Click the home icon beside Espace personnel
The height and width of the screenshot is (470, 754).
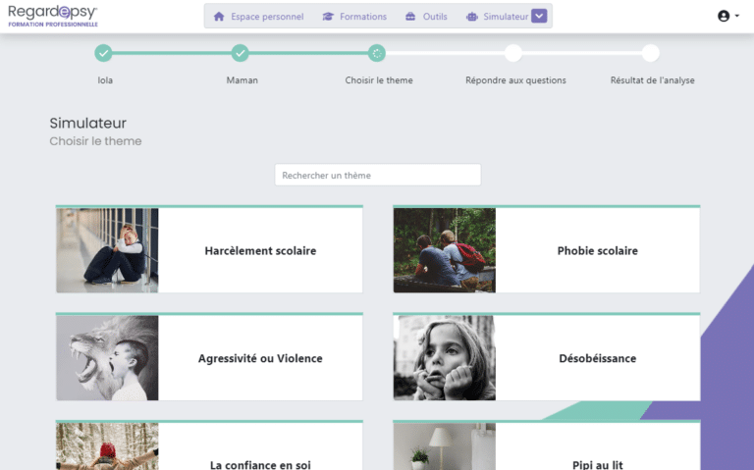coord(219,17)
